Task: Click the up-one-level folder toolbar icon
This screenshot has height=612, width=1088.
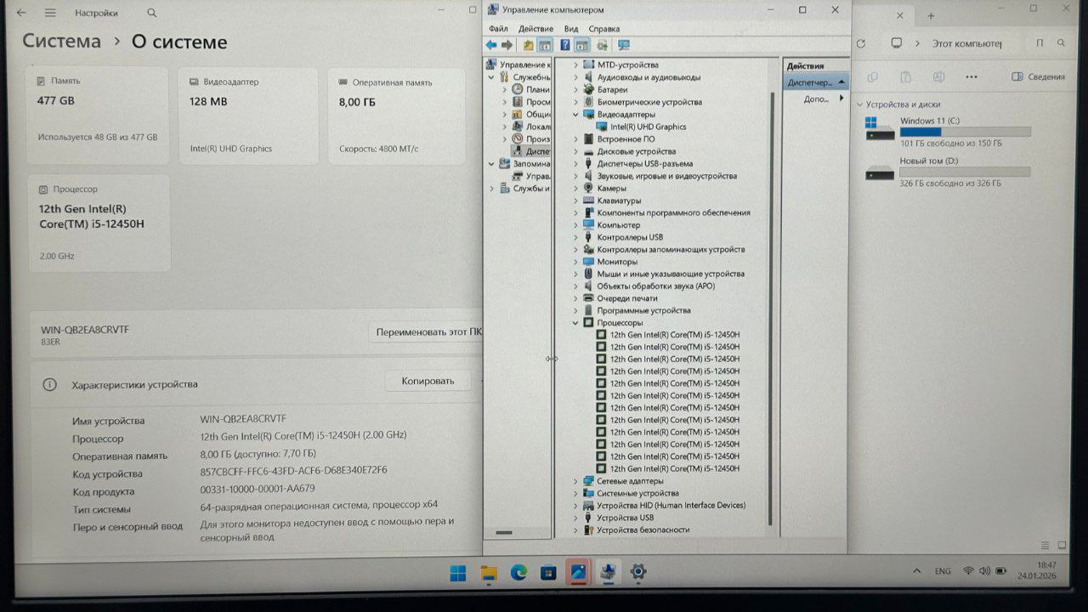Action: (x=528, y=45)
